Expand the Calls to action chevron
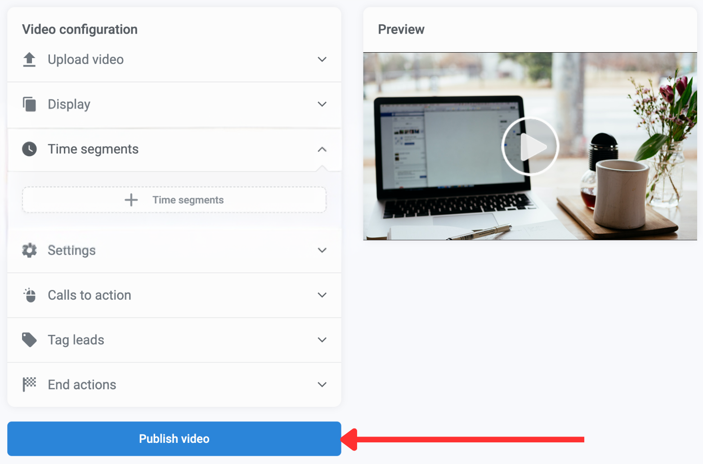Screen dimensions: 703x464 click(322, 295)
